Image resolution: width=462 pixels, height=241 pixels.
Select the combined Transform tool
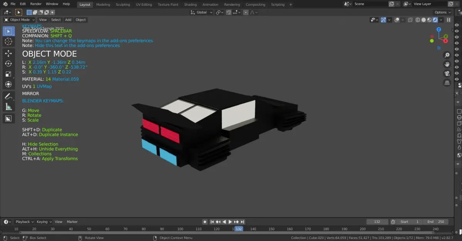tap(8, 84)
